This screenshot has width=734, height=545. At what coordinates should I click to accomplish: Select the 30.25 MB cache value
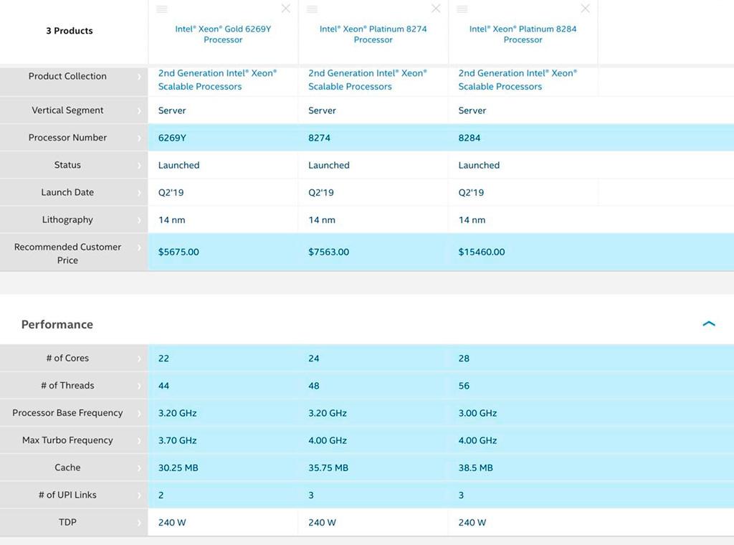click(178, 468)
